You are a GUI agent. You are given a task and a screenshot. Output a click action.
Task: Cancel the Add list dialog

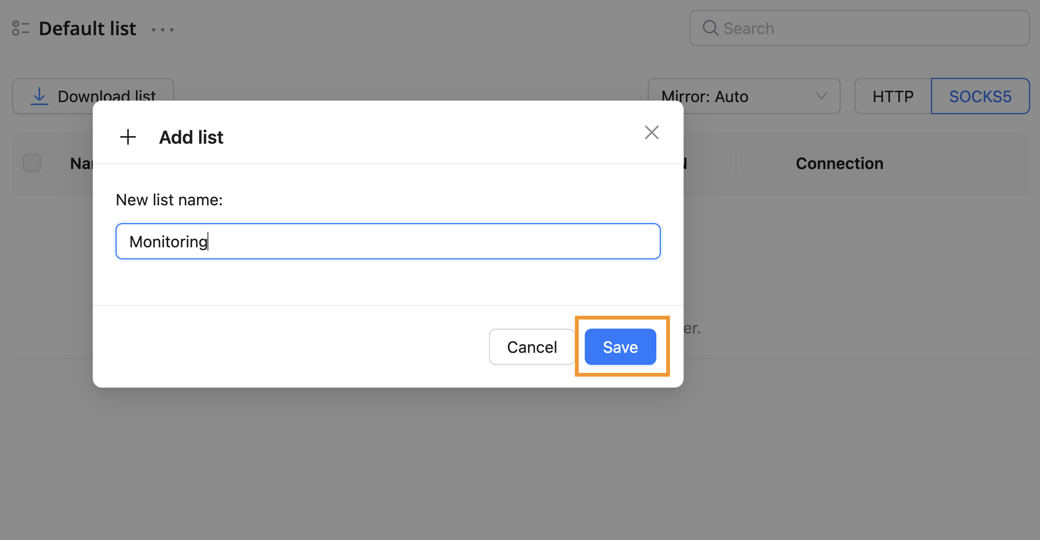pyautogui.click(x=531, y=347)
